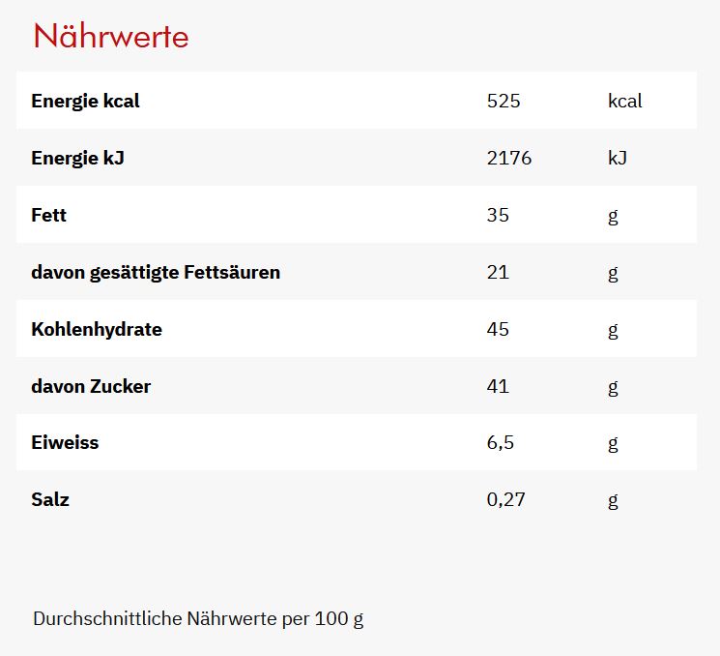
Task: Click the Kohlenhydrate value 45
Action: [x=498, y=329]
